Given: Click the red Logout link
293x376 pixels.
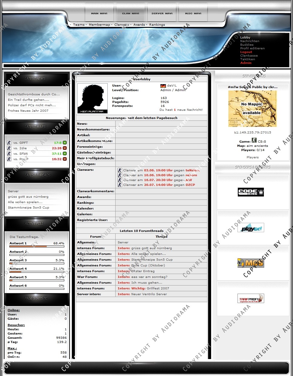Looking at the screenshot, I should (x=246, y=52).
